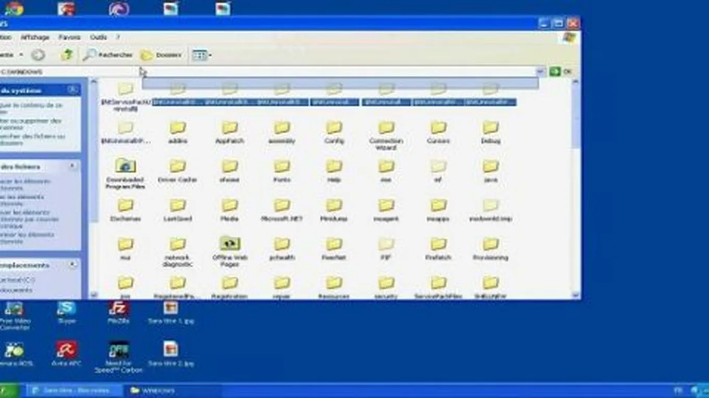Click the Up one level folder icon

coord(67,55)
